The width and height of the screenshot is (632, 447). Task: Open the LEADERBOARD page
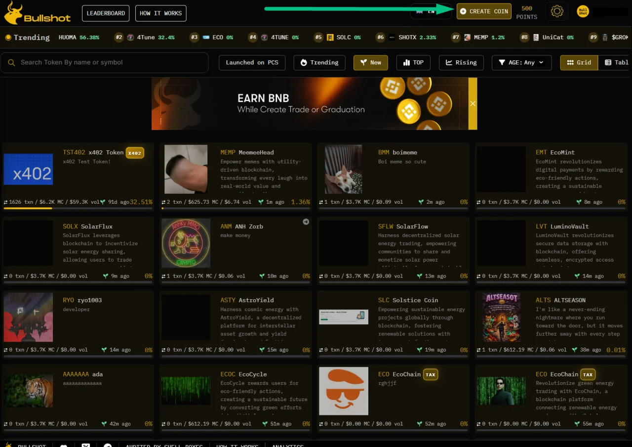pos(106,13)
